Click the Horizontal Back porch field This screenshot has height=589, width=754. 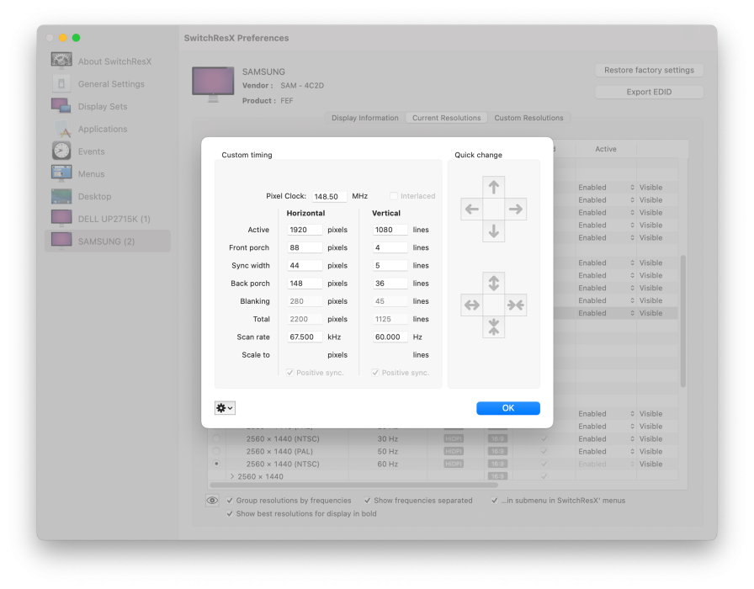305,284
